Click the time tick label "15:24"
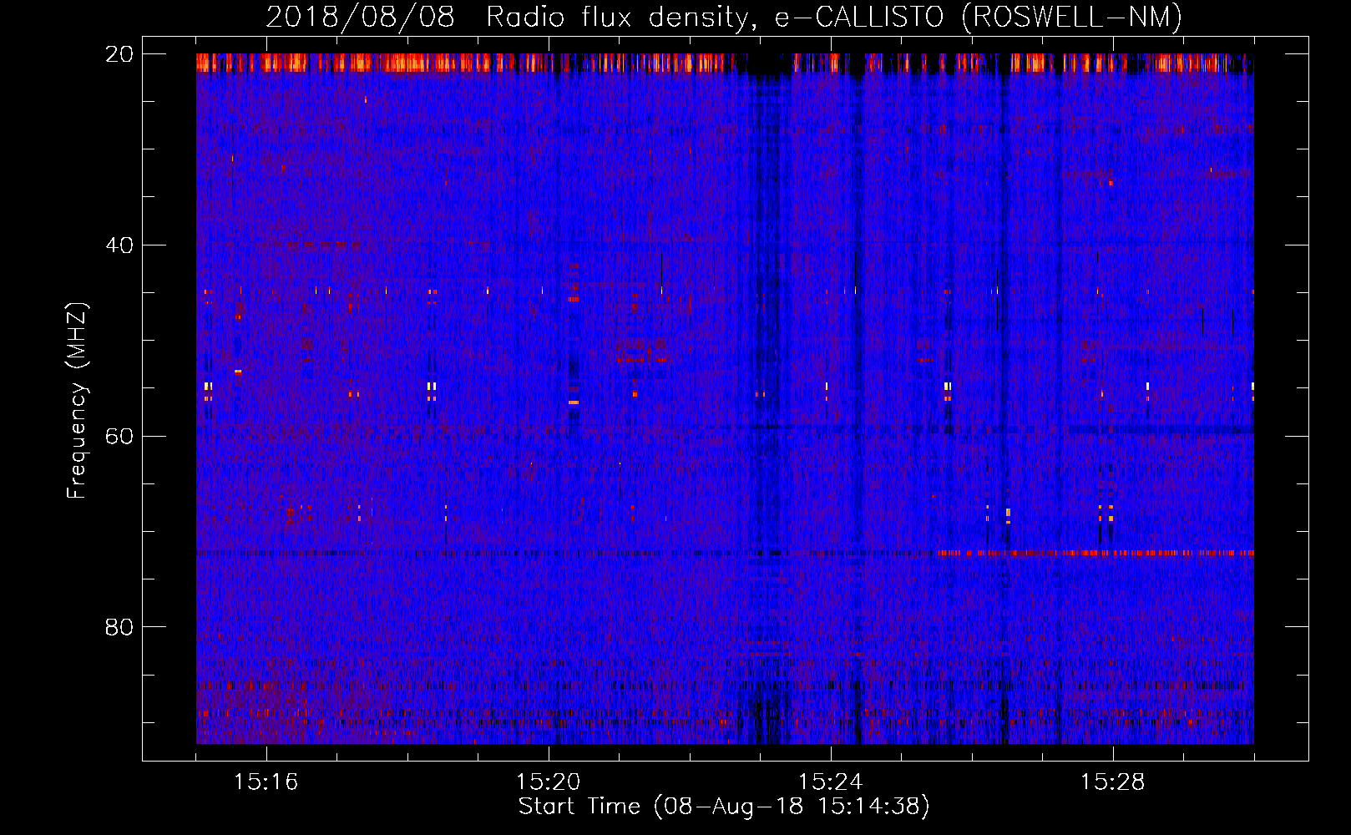This screenshot has height=835, width=1351. point(830,782)
